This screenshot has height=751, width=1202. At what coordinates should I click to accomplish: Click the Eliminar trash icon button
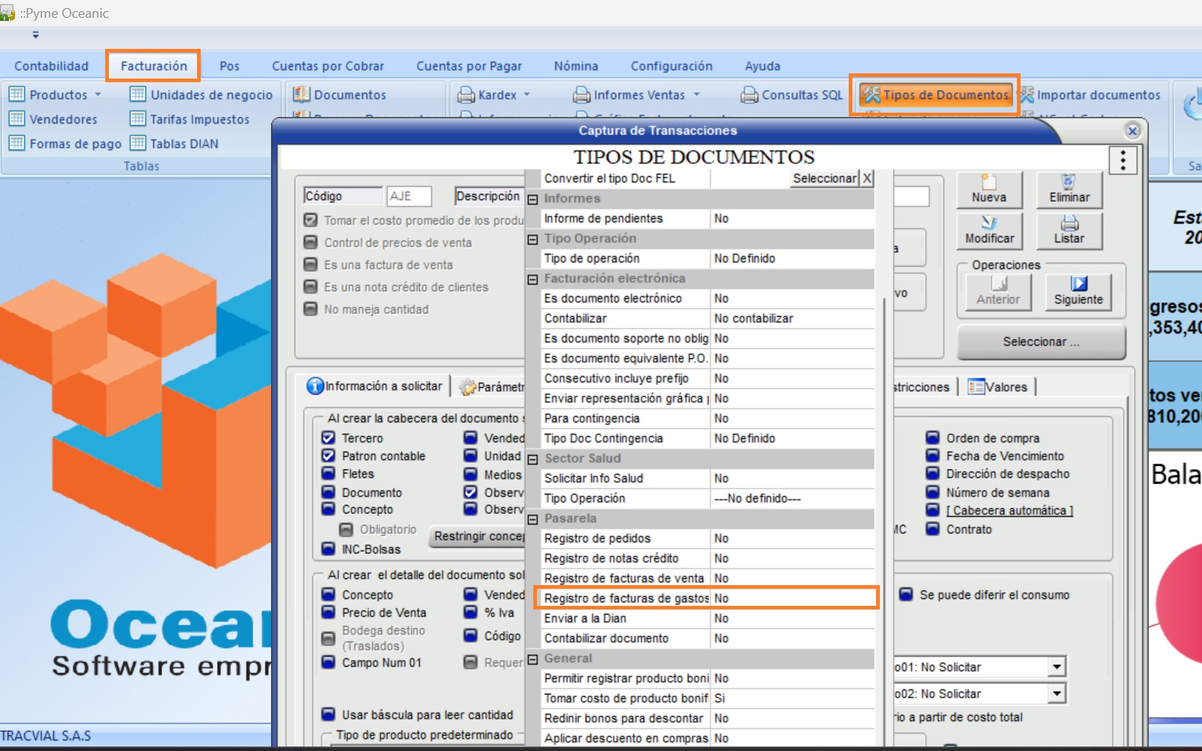pyautogui.click(x=1069, y=190)
